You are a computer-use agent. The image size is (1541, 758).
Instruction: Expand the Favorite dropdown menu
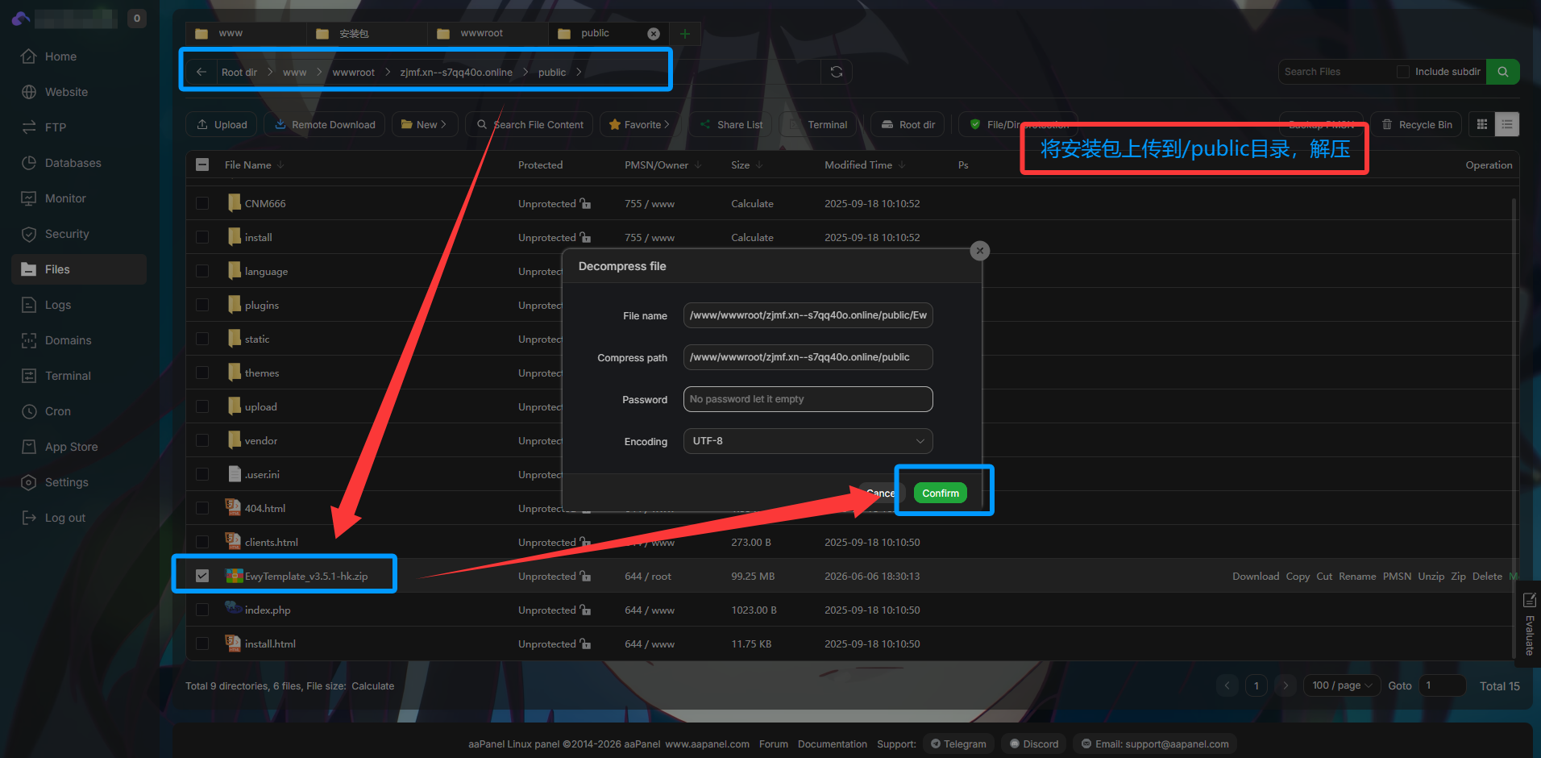640,124
